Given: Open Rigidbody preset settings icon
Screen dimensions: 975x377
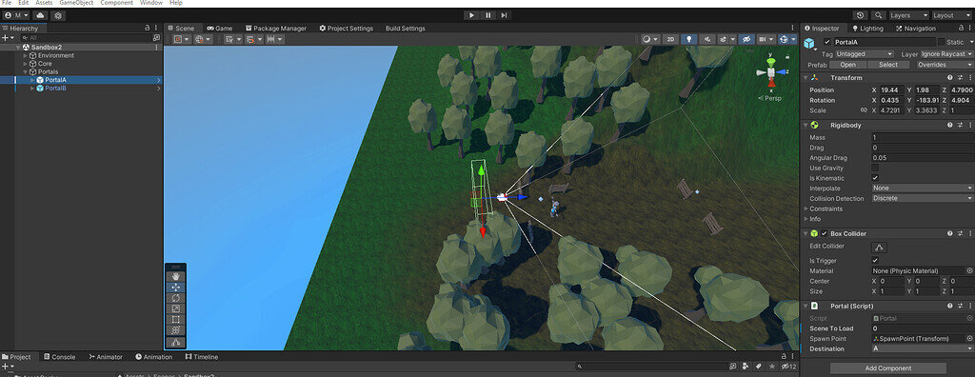Looking at the screenshot, I should (960, 125).
